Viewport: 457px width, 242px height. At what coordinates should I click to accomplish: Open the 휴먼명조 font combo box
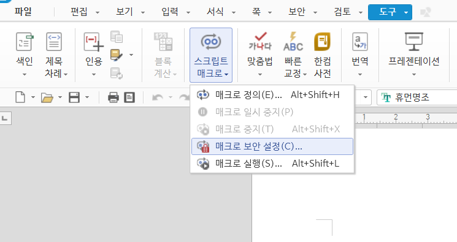(x=417, y=97)
